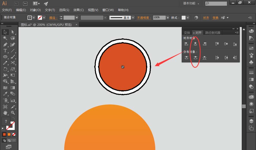Select the Scissors tool

click(x=13, y=63)
